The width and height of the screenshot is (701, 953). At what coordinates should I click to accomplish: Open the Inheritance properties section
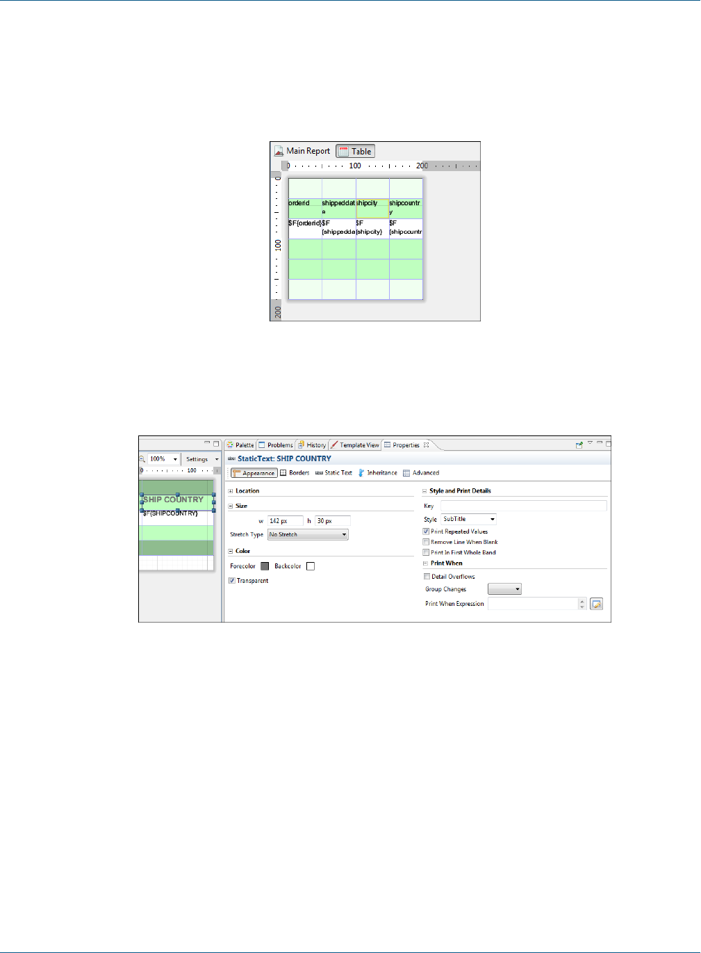[377, 473]
